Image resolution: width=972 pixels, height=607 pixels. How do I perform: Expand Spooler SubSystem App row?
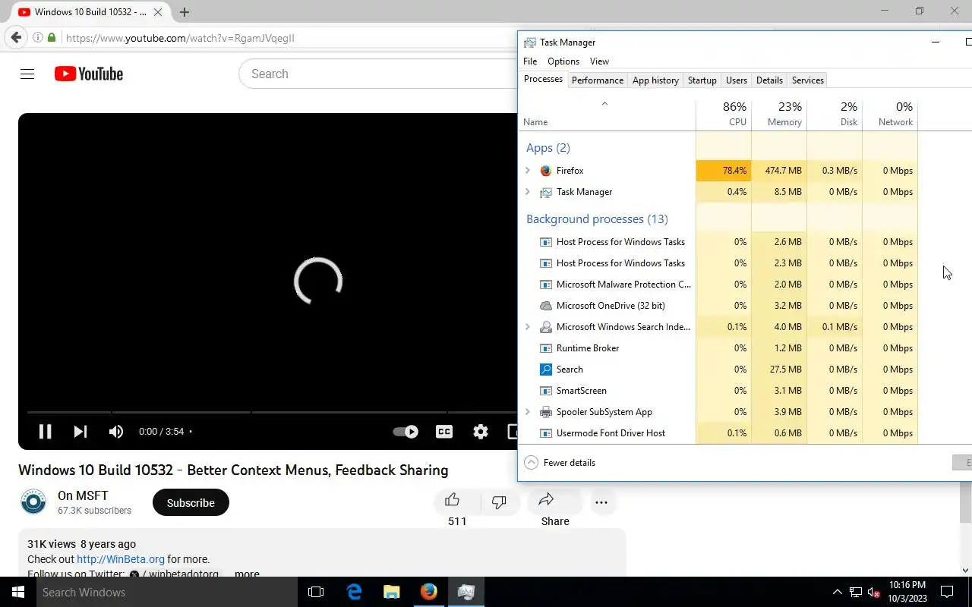[x=528, y=412]
